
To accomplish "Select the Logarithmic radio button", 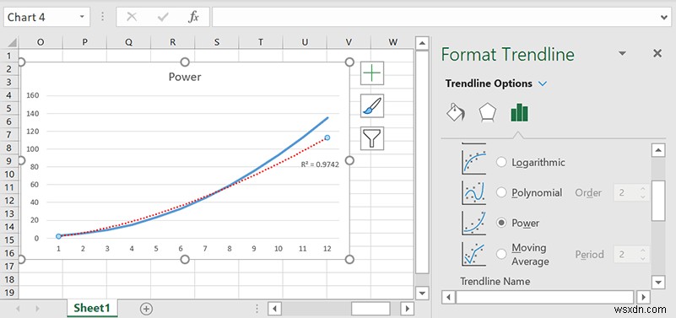I will (x=501, y=163).
